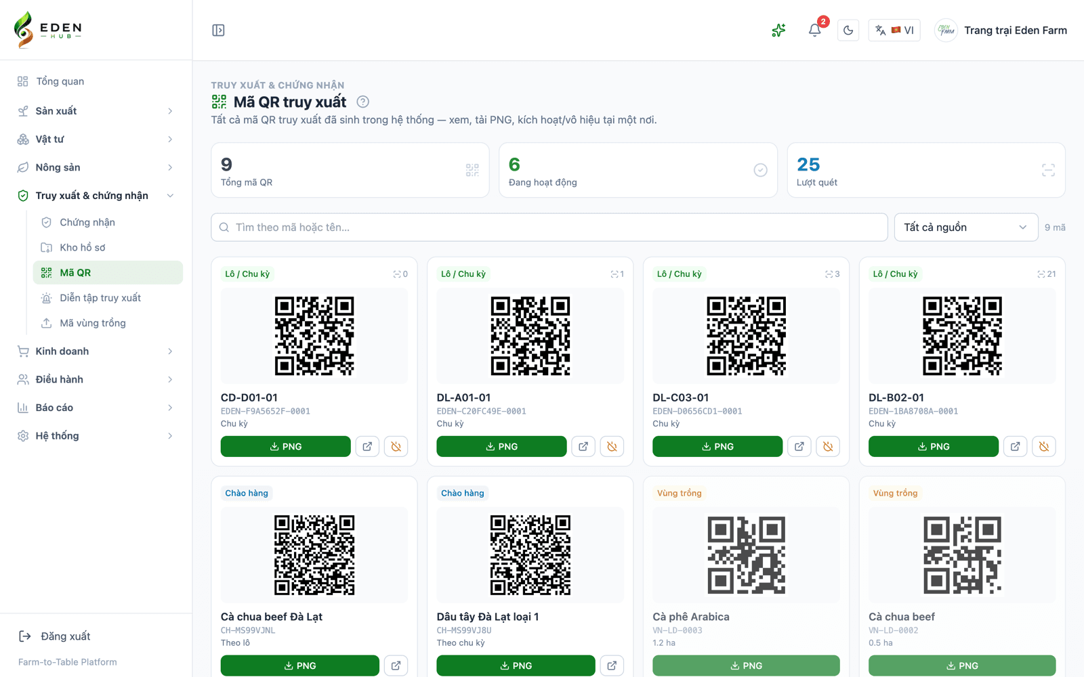Open the notifications bell
The image size is (1084, 677).
coord(814,30)
